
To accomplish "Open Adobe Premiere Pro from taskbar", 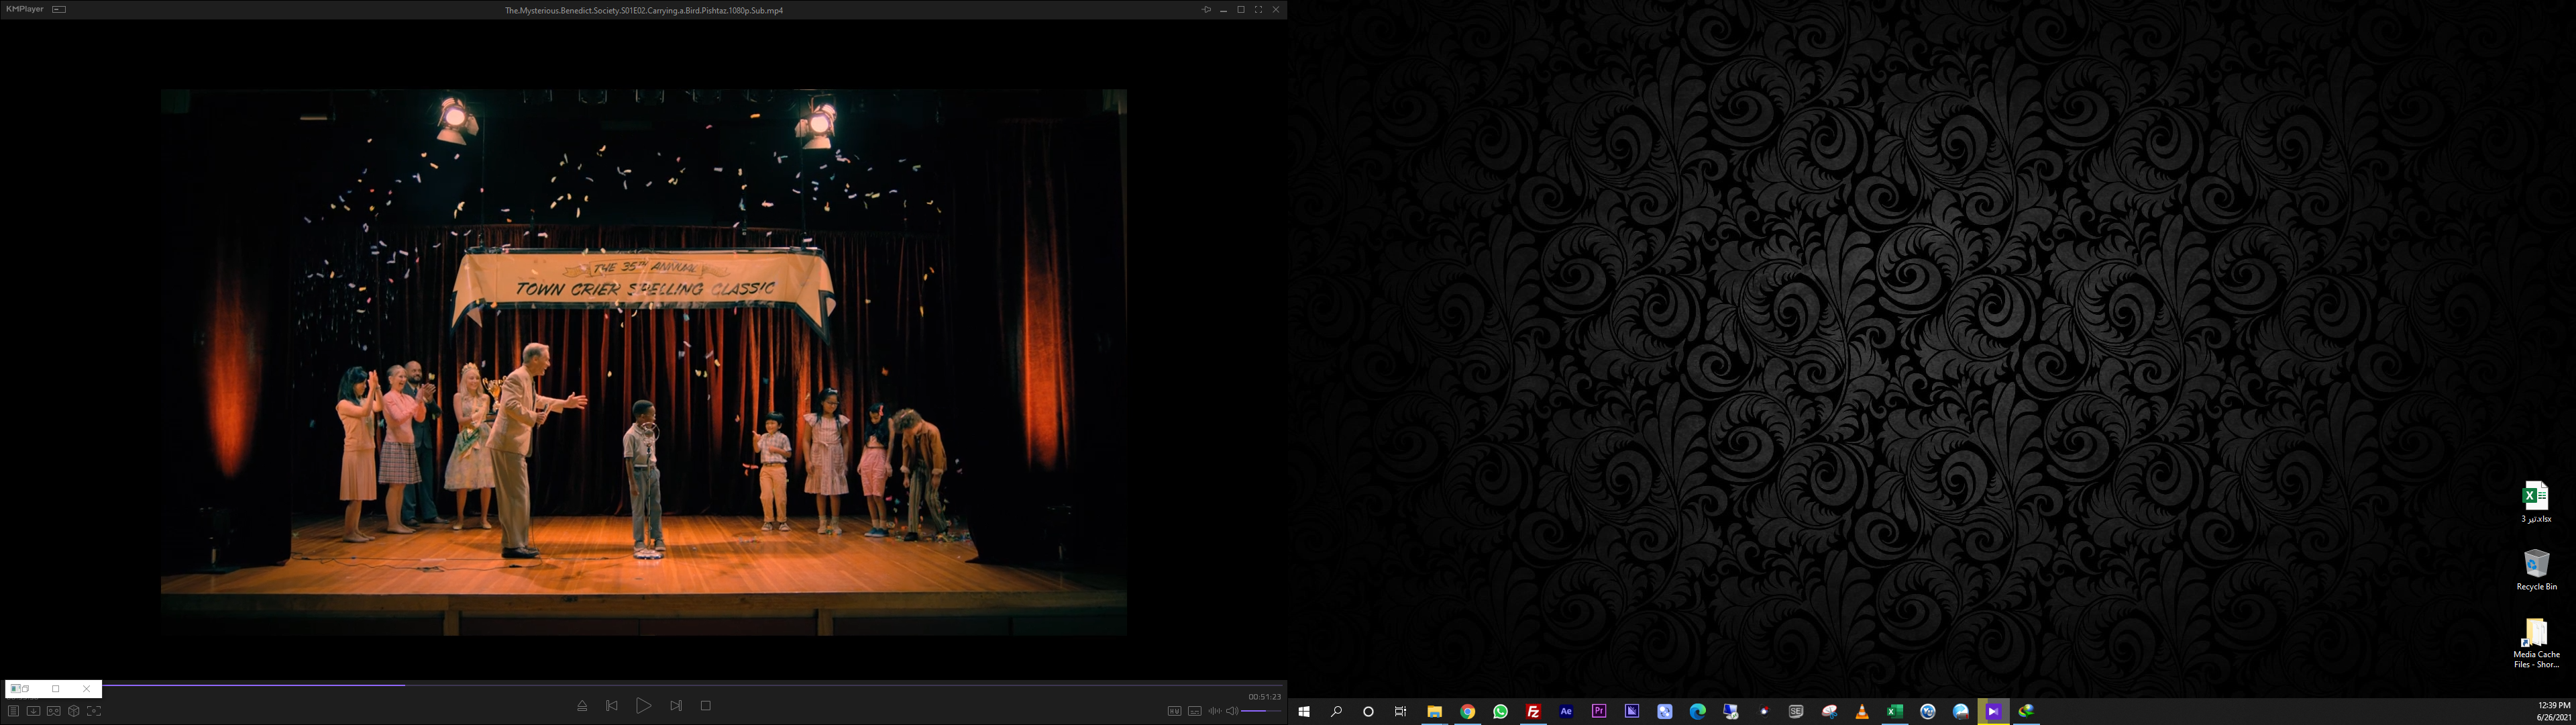I will point(1599,711).
